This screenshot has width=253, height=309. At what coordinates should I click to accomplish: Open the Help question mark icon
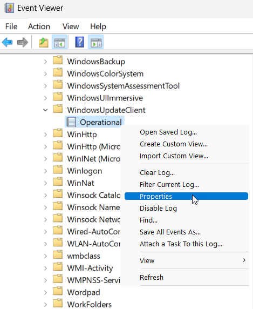(80, 42)
